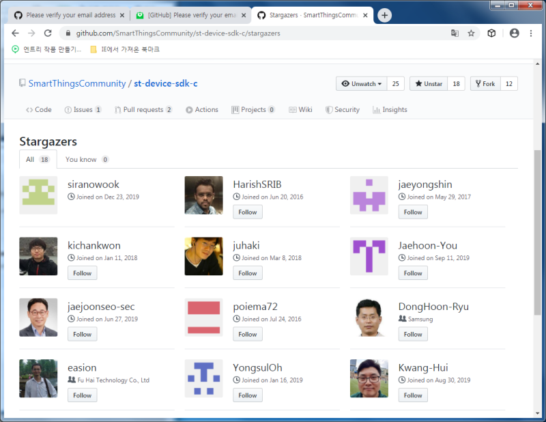This screenshot has width=546, height=422.
Task: Open the SmartThingsCommunity organization link
Action: pyautogui.click(x=77, y=83)
